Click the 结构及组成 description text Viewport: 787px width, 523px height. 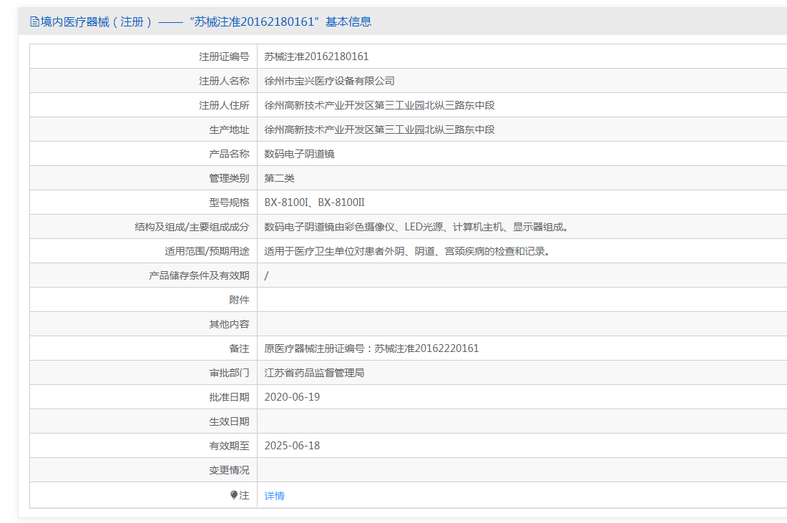pyautogui.click(x=417, y=227)
